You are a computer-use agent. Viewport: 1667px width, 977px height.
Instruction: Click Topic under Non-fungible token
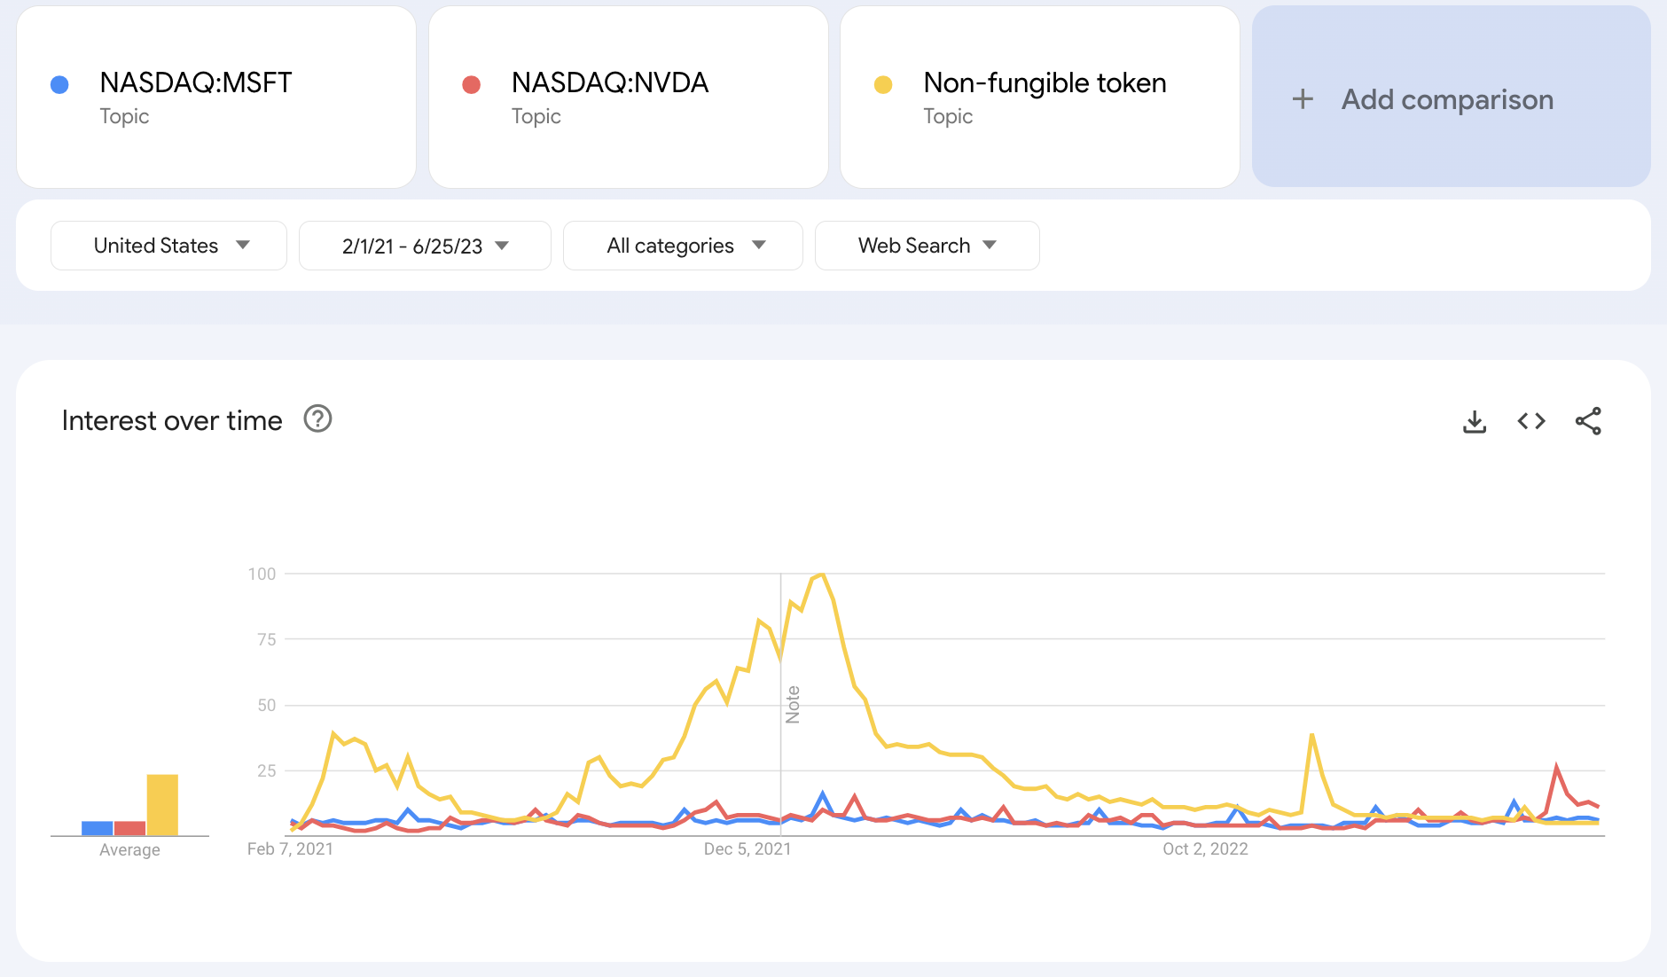[x=948, y=116]
